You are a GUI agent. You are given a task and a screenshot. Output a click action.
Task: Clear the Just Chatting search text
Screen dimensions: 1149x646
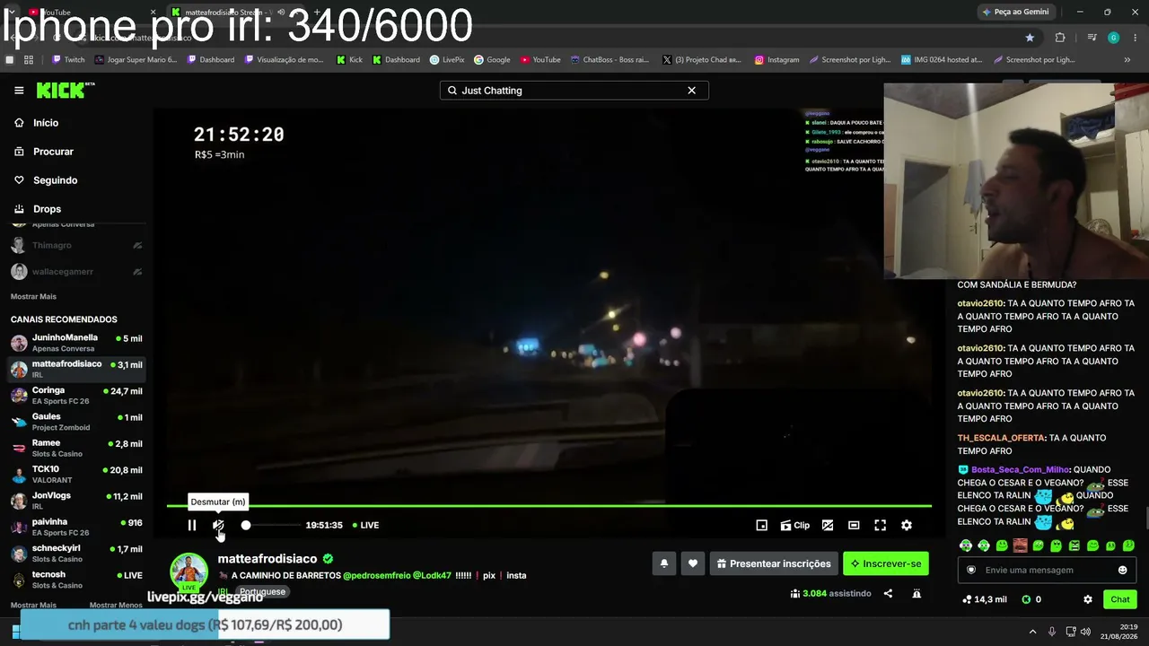point(691,91)
